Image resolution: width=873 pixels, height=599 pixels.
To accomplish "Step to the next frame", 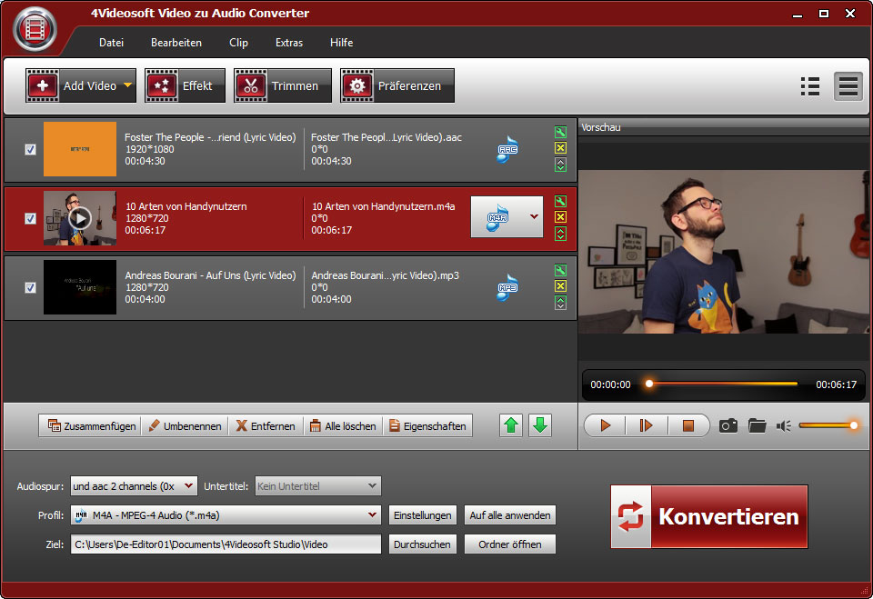I will [x=646, y=426].
